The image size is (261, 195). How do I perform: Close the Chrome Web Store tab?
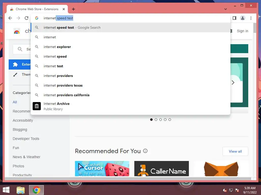[63, 9]
